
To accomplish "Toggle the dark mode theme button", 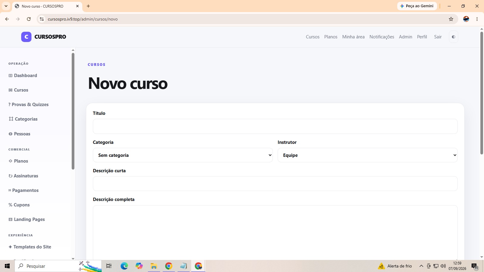I will (453, 37).
